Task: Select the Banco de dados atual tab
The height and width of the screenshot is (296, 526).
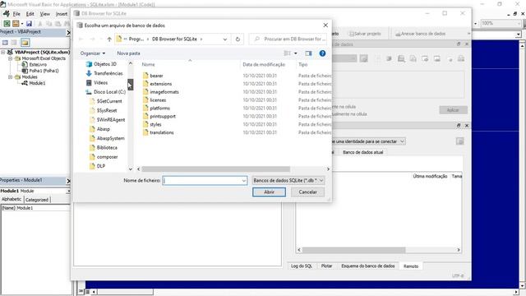Action: [x=362, y=152]
